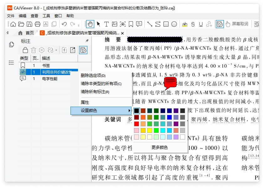
Task: Open the thumbnails pages sidebar icon
Action: tap(12, 44)
